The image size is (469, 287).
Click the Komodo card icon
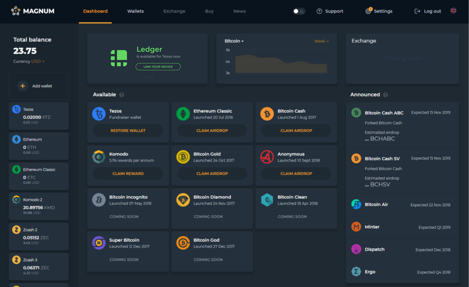click(98, 157)
